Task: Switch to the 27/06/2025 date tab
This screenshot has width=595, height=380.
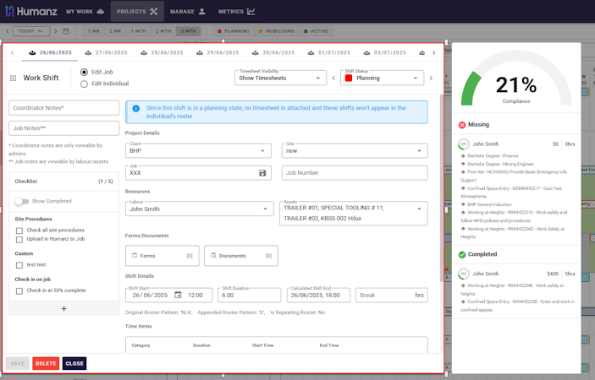Action: (107, 52)
